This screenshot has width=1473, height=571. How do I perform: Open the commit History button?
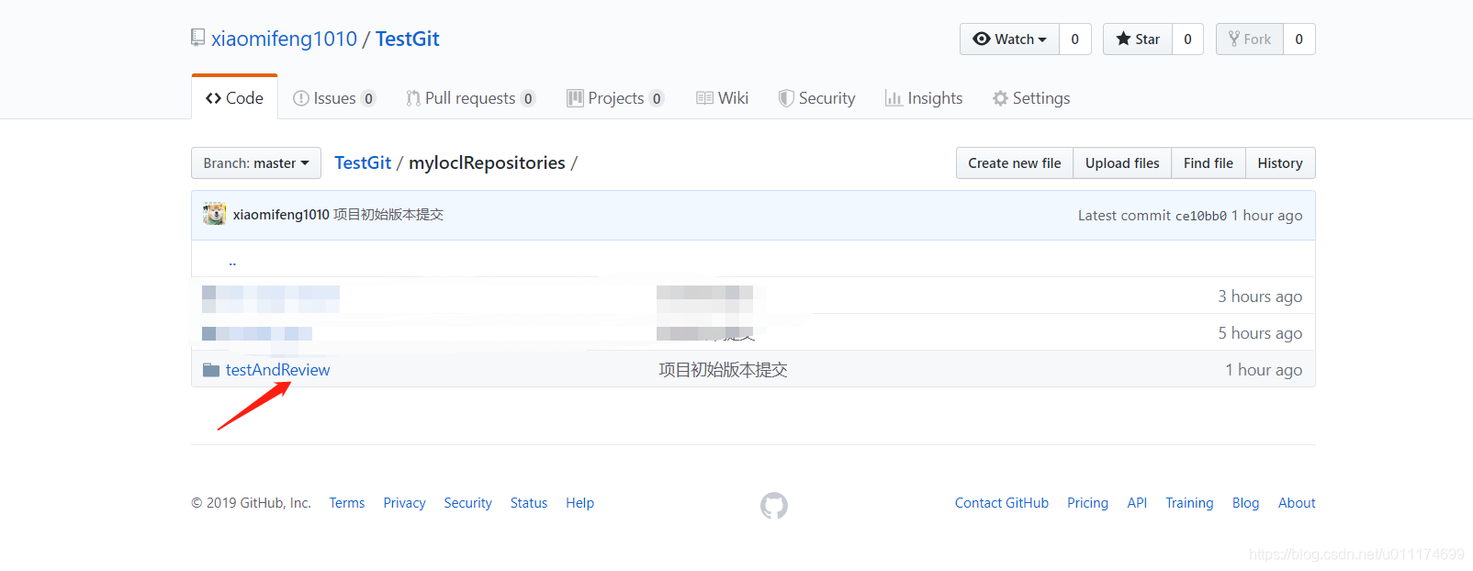(x=1280, y=162)
